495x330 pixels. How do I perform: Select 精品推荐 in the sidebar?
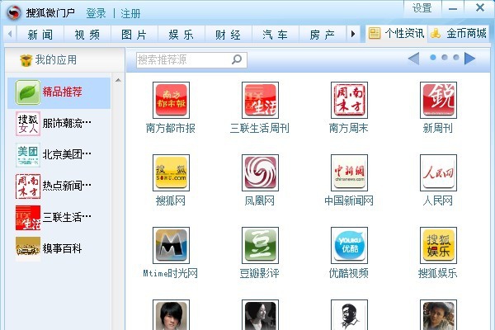pos(59,92)
